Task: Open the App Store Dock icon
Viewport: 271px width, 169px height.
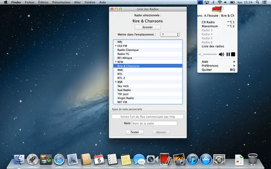Action: [x=206, y=159]
